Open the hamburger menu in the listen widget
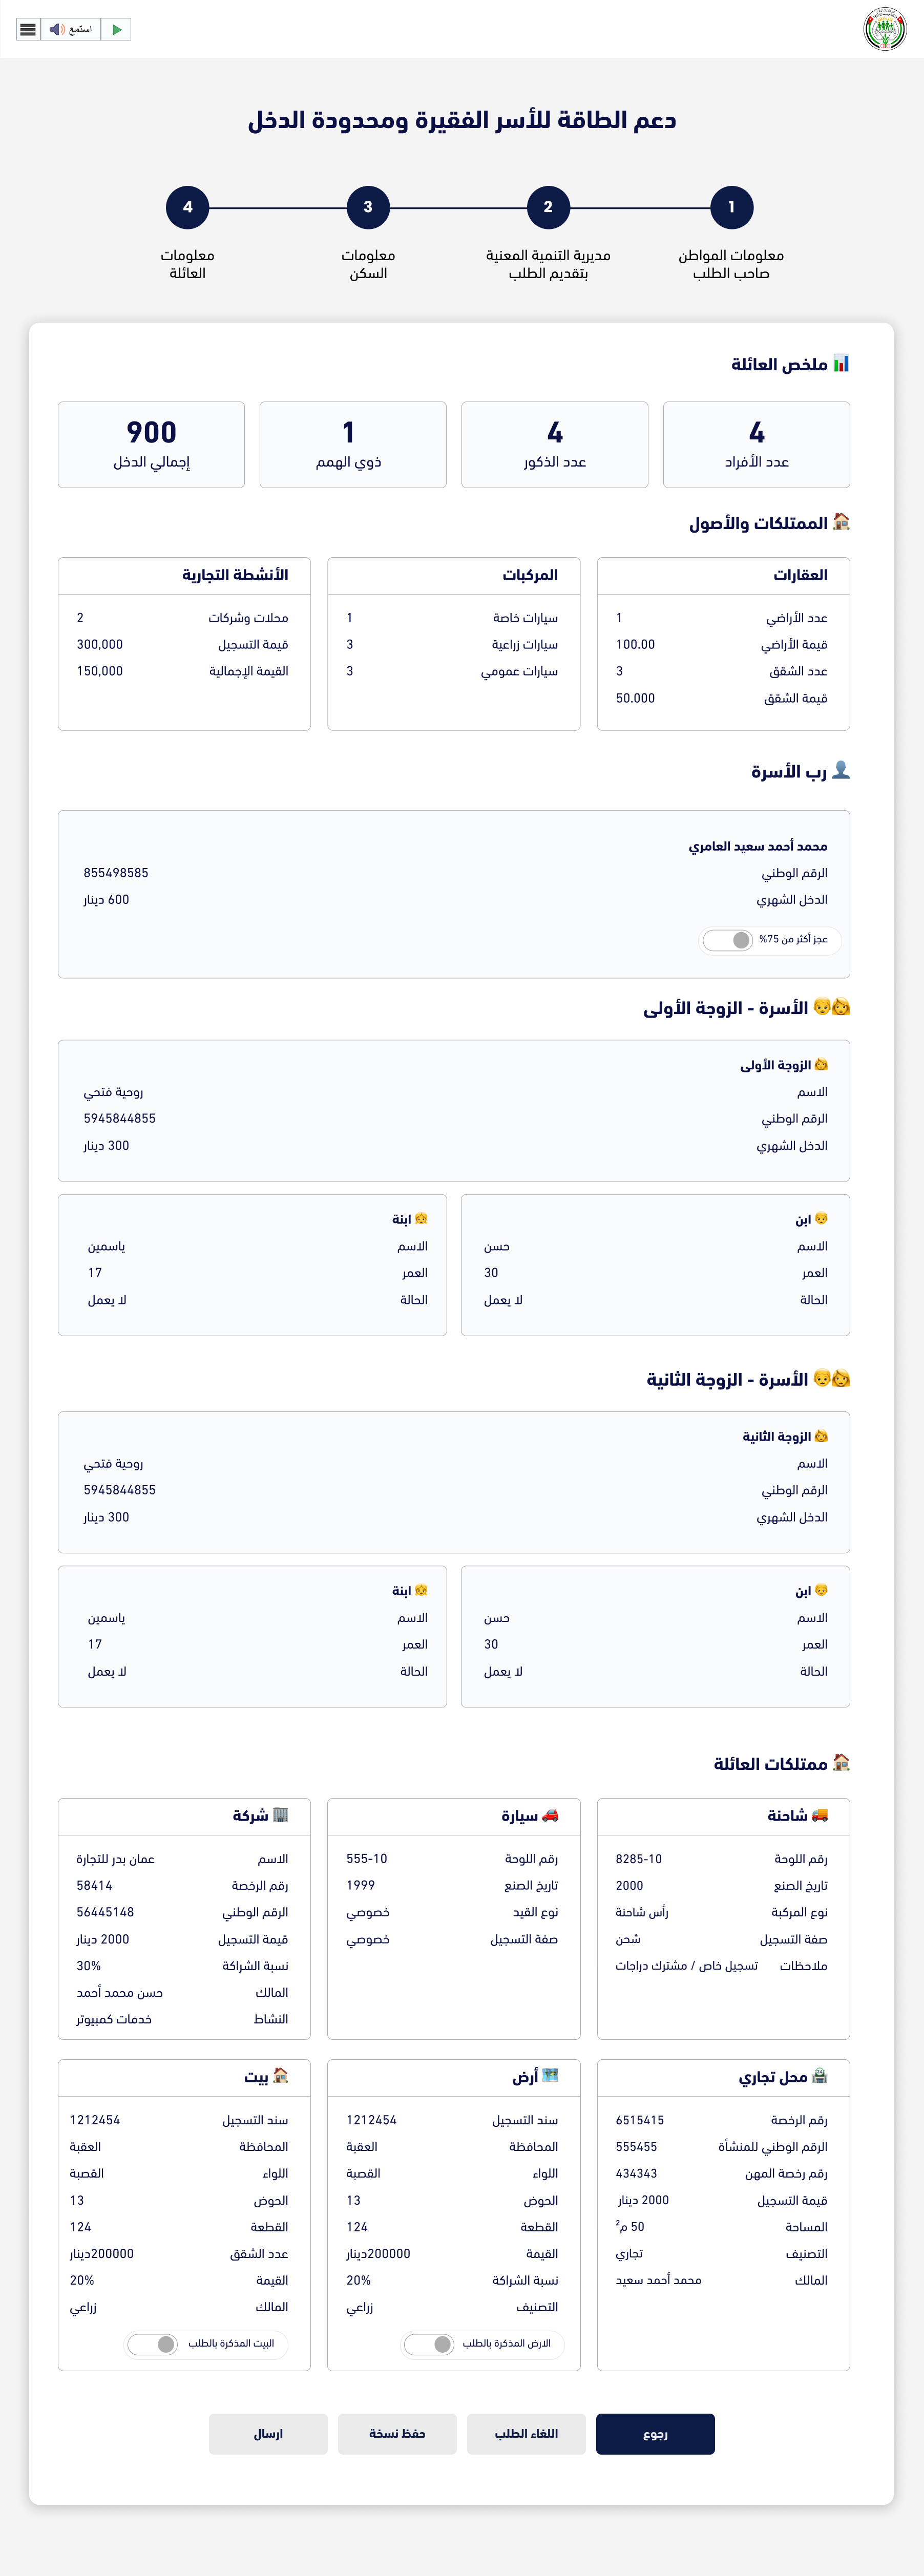Viewport: 924px width, 2576px height. (x=28, y=29)
